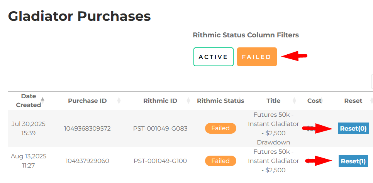Select purchase ID 1049368309572

tap(87, 128)
